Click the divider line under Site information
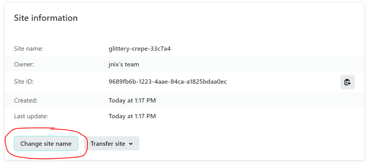This screenshot has height=165, width=371. pyautogui.click(x=185, y=27)
